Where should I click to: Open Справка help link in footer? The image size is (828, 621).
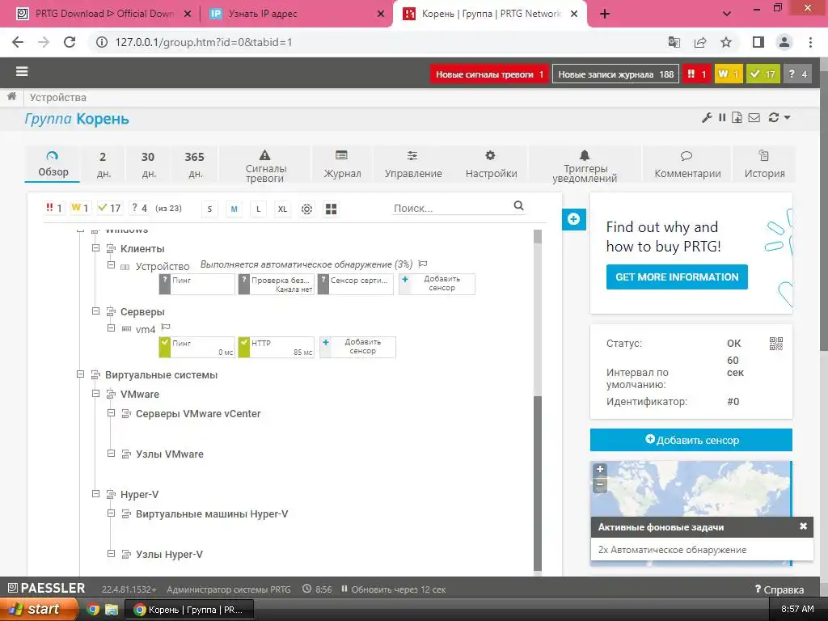point(779,589)
